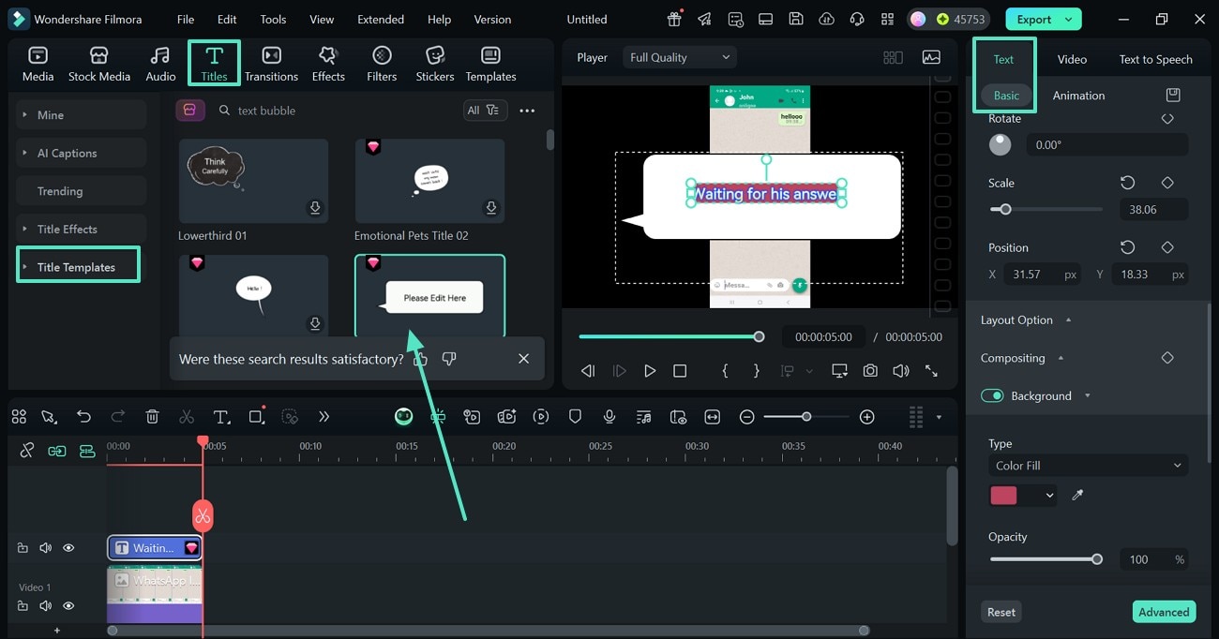Hide the Video 1 track with eye icon

coord(68,606)
